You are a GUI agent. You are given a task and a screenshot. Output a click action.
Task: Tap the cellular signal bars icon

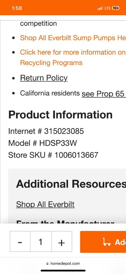100,8
